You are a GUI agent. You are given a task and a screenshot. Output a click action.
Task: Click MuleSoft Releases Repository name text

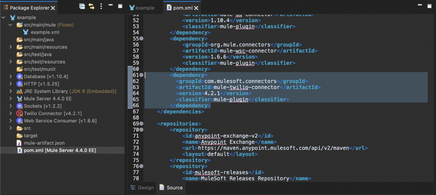point(245,178)
